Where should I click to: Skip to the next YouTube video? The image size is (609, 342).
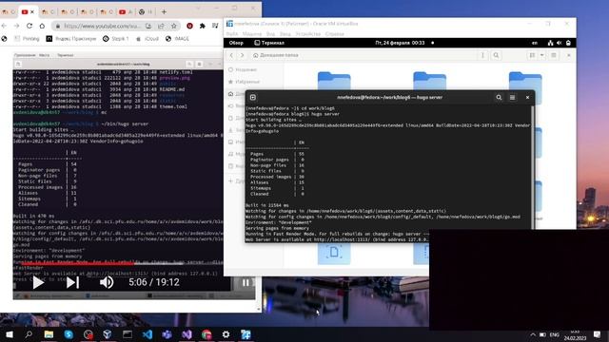click(x=72, y=282)
